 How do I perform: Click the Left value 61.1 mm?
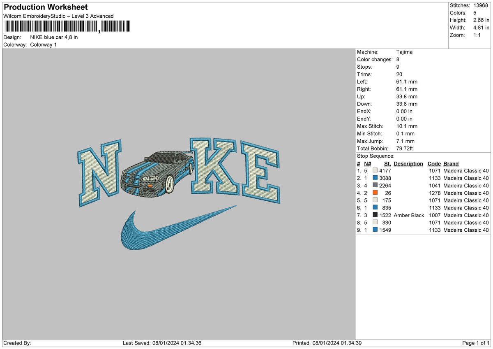407,81
